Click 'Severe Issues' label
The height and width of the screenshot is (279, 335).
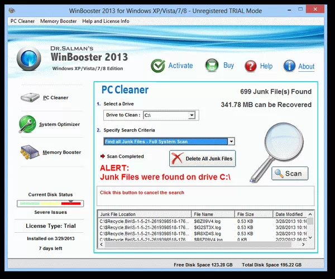click(x=51, y=212)
